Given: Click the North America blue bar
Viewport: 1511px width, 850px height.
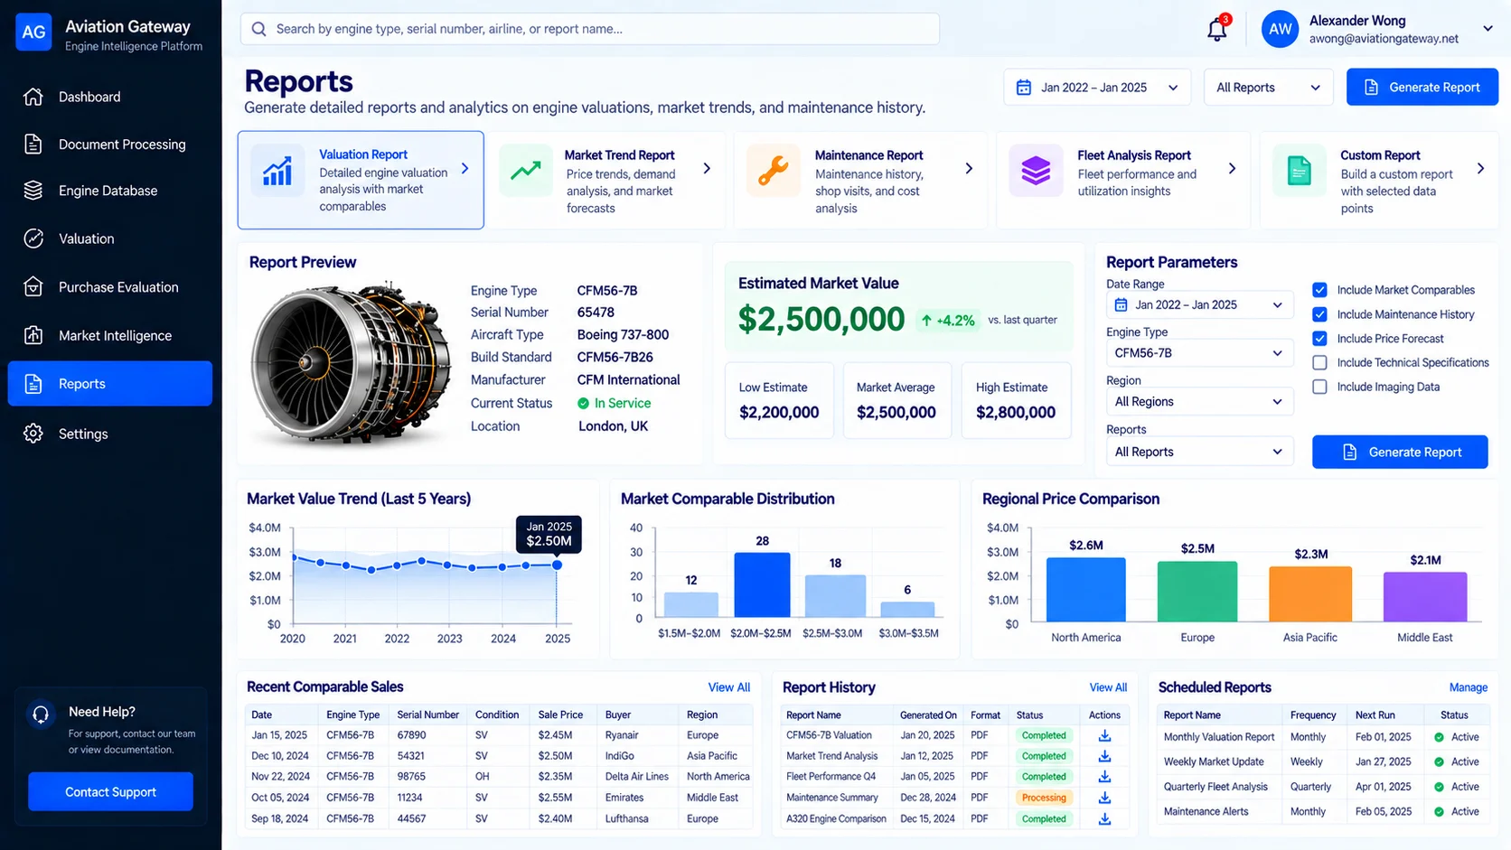Looking at the screenshot, I should coord(1086,590).
